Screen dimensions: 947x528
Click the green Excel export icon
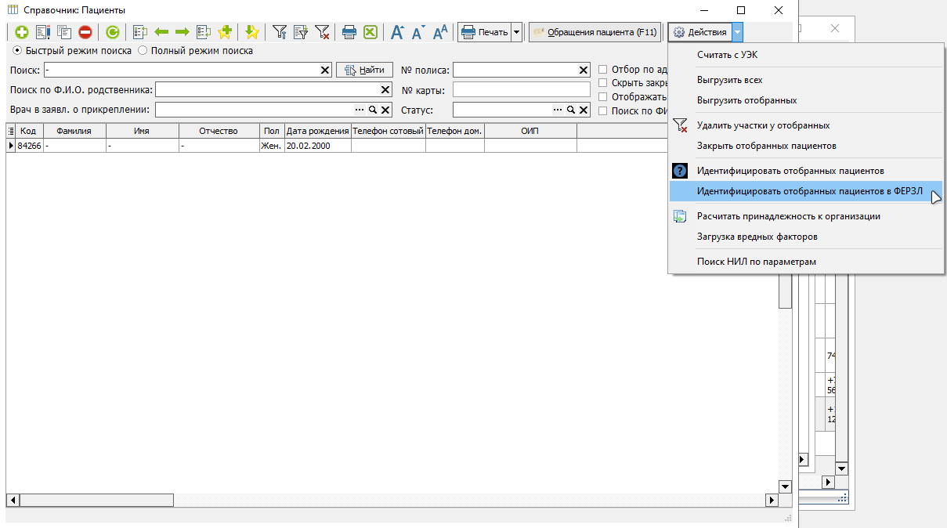click(370, 32)
